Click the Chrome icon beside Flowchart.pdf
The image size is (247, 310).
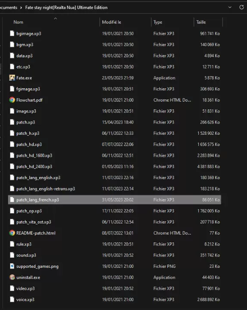coord(12,100)
